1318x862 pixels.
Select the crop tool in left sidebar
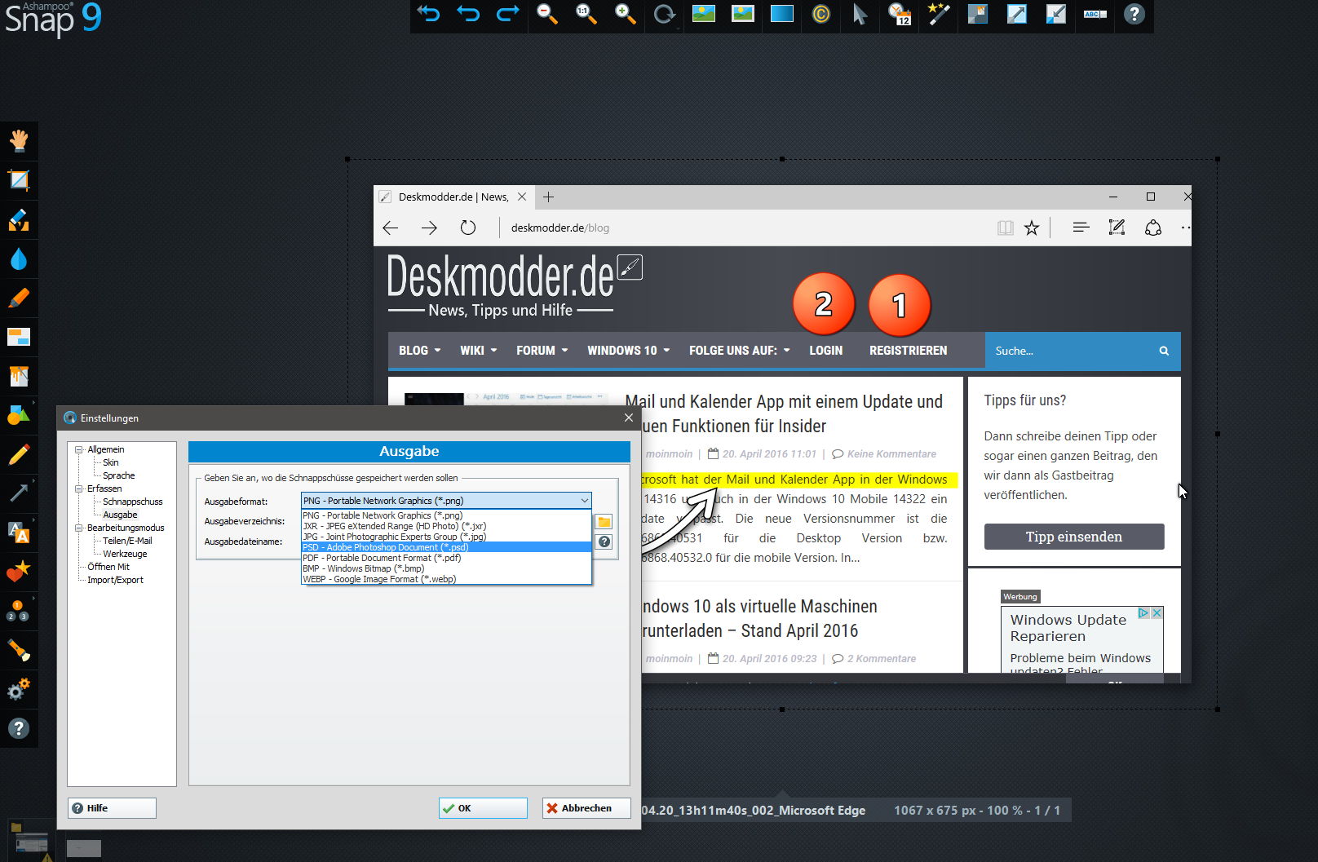click(19, 179)
